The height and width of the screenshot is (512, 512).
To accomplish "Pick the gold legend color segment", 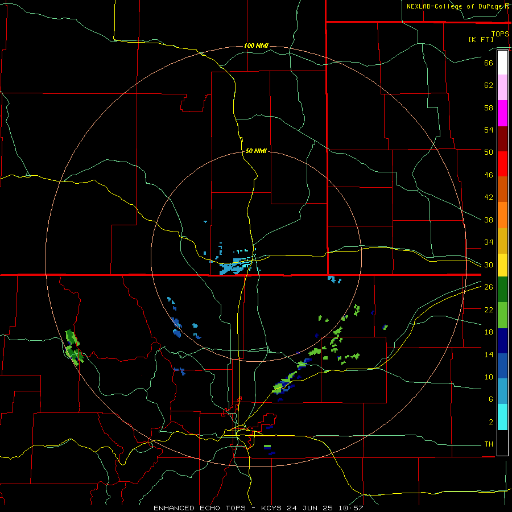I will tap(502, 241).
